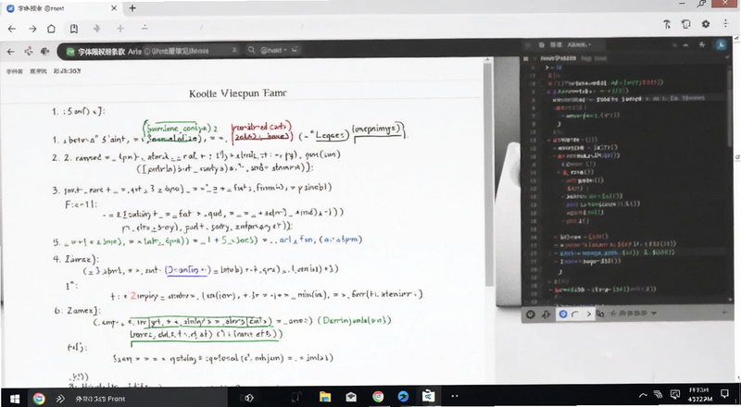The image size is (741, 407).
Task: Click the upload arrow icon in browser toolbar
Action: [x=667, y=24]
